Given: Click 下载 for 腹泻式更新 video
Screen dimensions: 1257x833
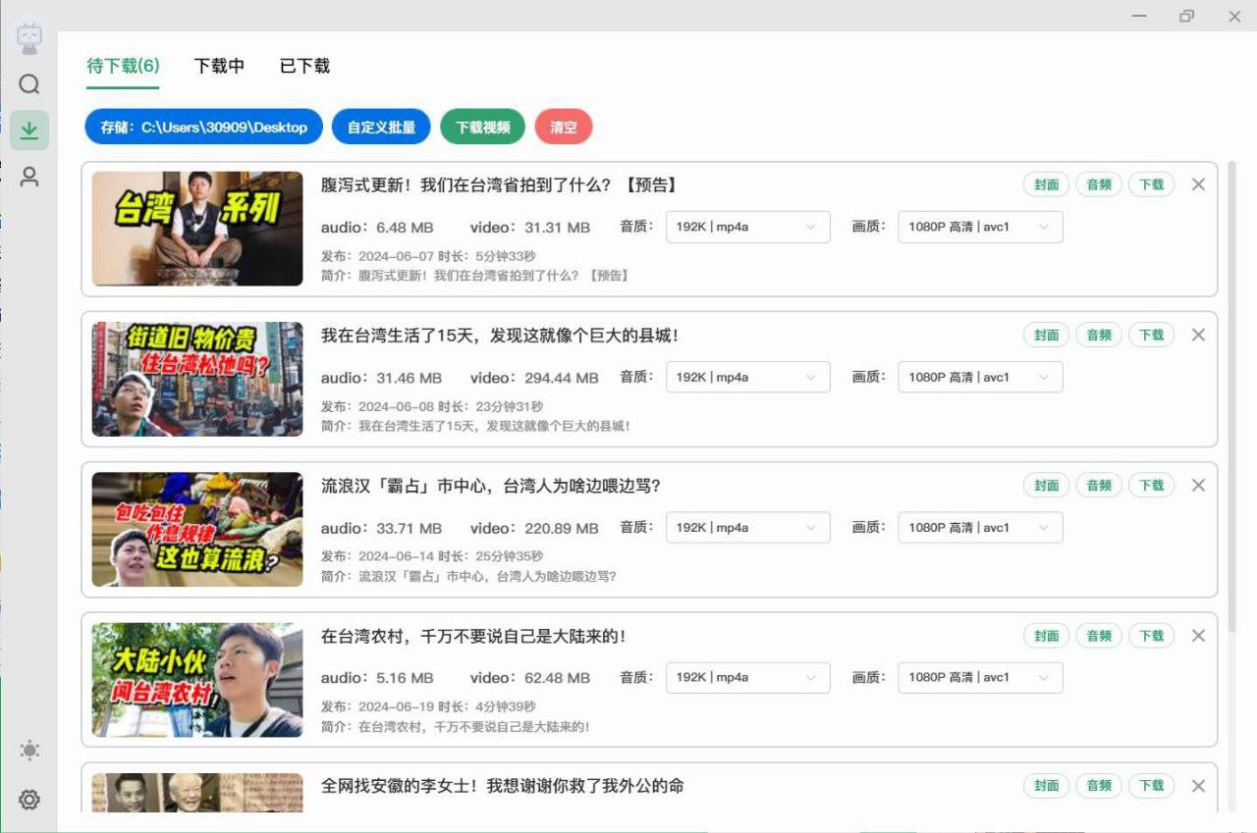Looking at the screenshot, I should click(x=1151, y=184).
